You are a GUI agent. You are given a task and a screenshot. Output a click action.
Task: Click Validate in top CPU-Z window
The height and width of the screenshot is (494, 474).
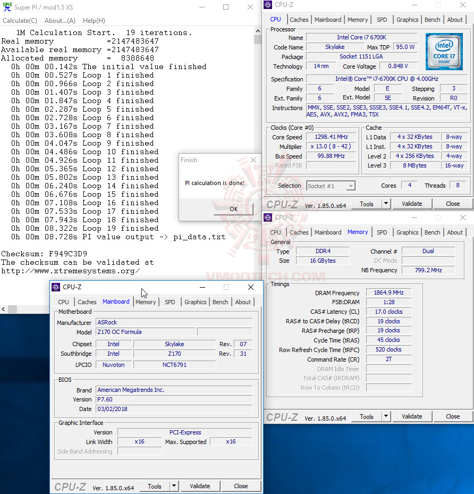[x=412, y=204]
